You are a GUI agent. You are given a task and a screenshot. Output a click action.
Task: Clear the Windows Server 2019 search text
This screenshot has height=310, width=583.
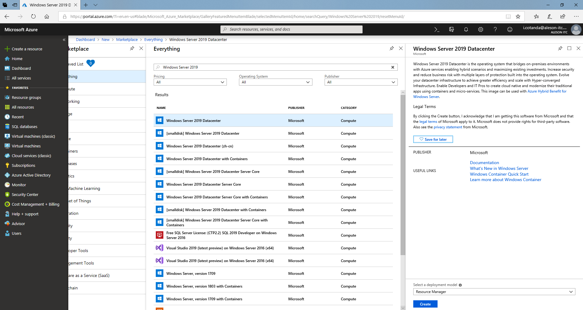(x=393, y=67)
